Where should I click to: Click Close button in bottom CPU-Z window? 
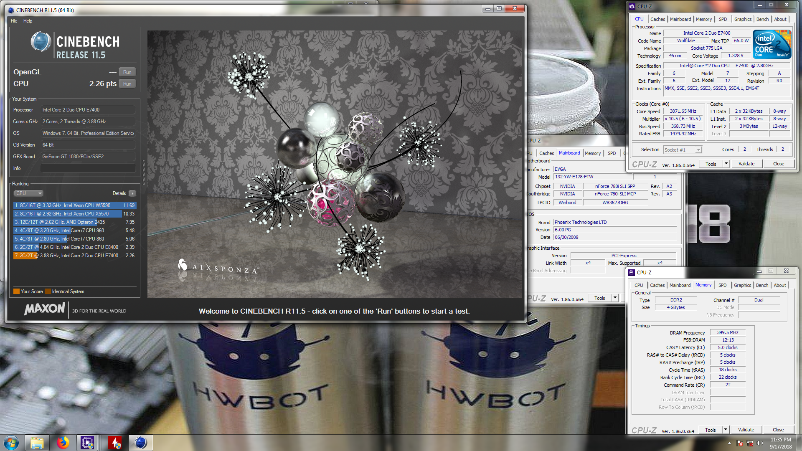(778, 430)
